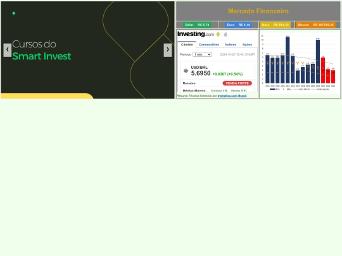342x256 pixels.
Task: Click the Ouro gold price badge
Action: coord(275,25)
